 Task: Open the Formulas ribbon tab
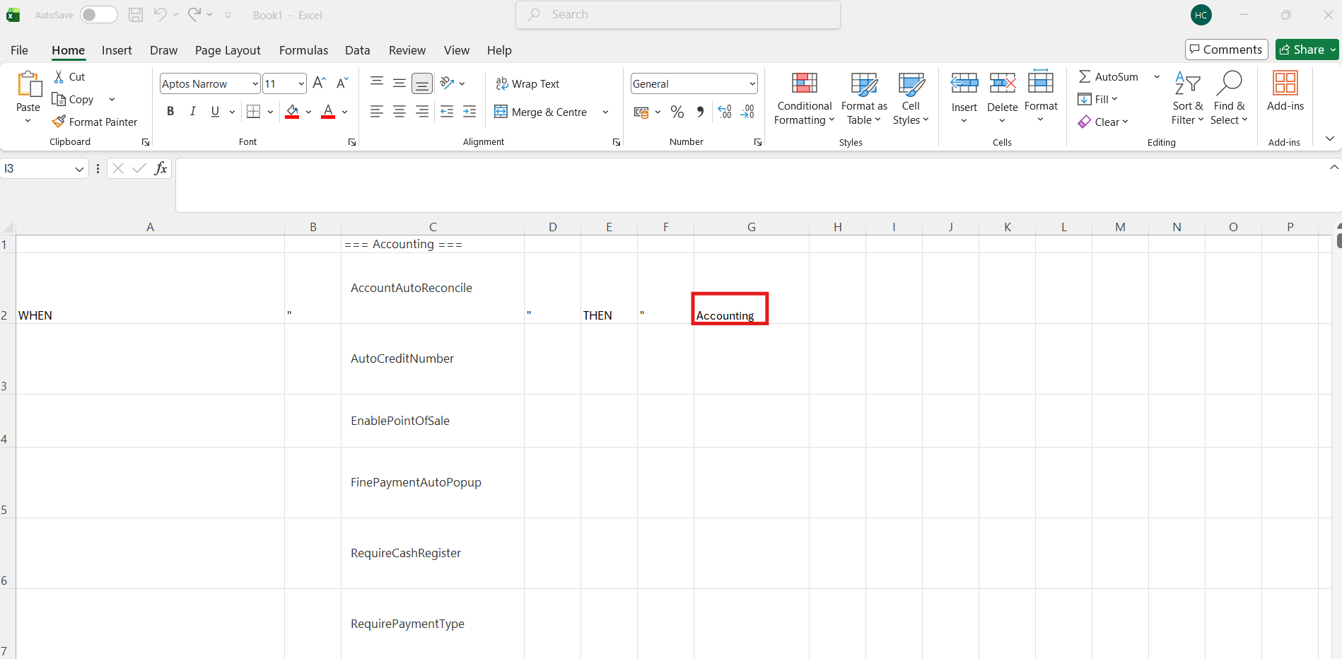[303, 50]
